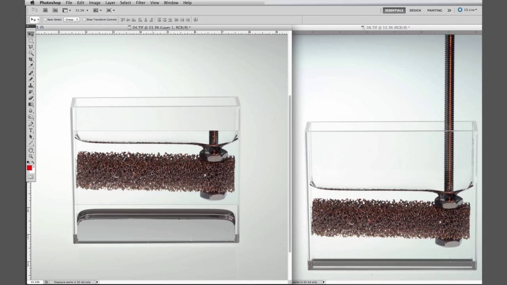Open the Image menu

pyautogui.click(x=95, y=3)
